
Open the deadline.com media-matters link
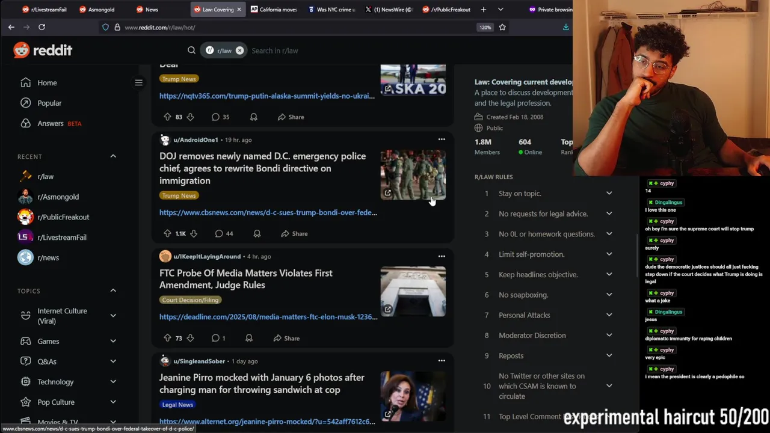pos(268,317)
